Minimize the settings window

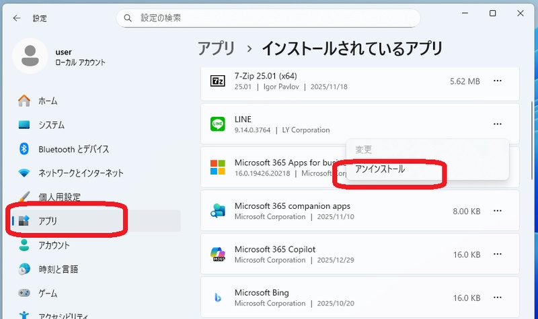(465, 13)
